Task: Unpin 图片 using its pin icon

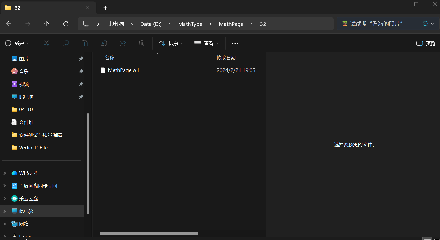Action: [x=81, y=59]
